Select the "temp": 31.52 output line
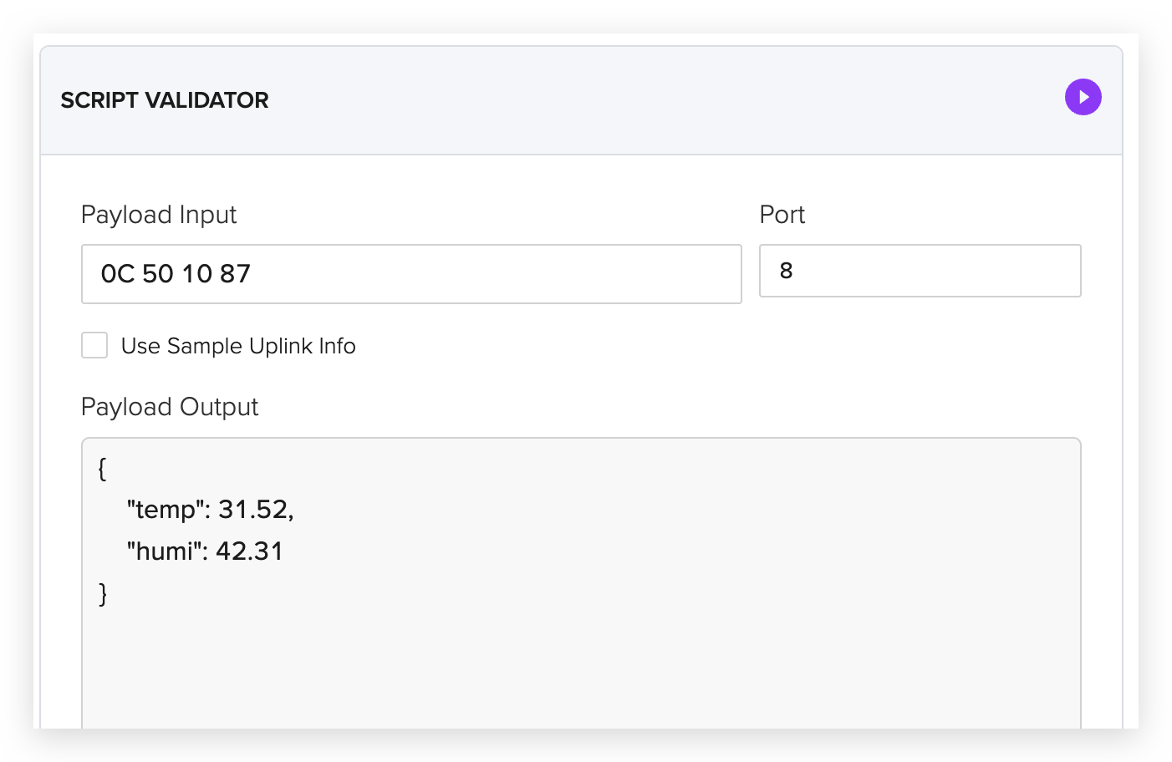Screen dimensions: 1172x762 point(210,510)
